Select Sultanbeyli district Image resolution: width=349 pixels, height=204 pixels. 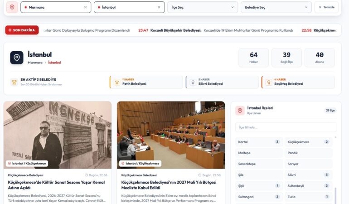309,186
